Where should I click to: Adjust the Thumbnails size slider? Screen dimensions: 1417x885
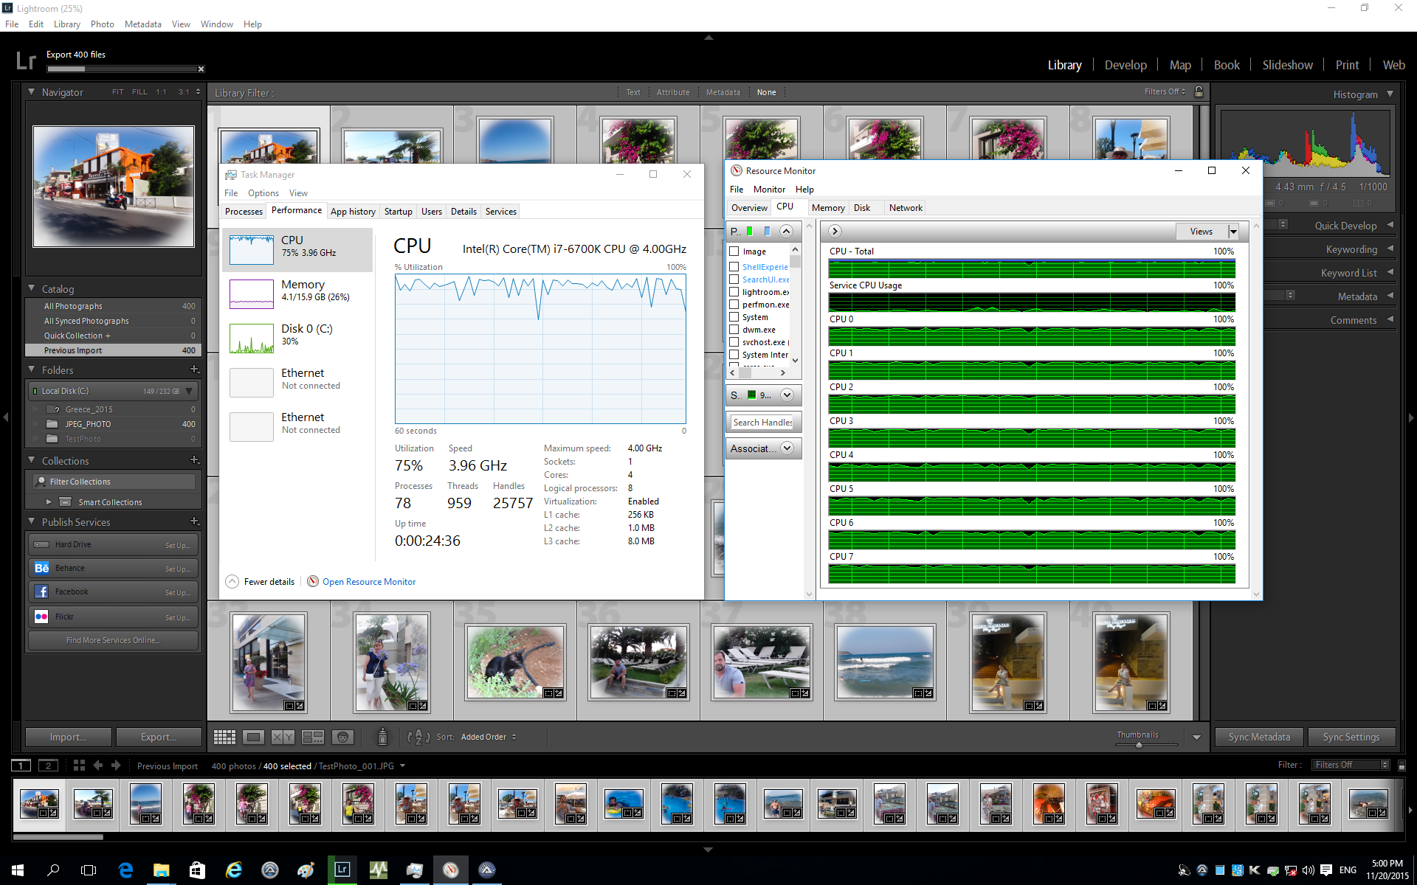point(1139,745)
